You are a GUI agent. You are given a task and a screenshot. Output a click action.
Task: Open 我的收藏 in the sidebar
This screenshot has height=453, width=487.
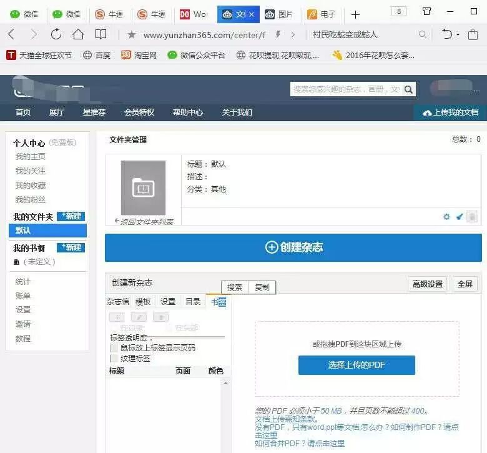[31, 186]
